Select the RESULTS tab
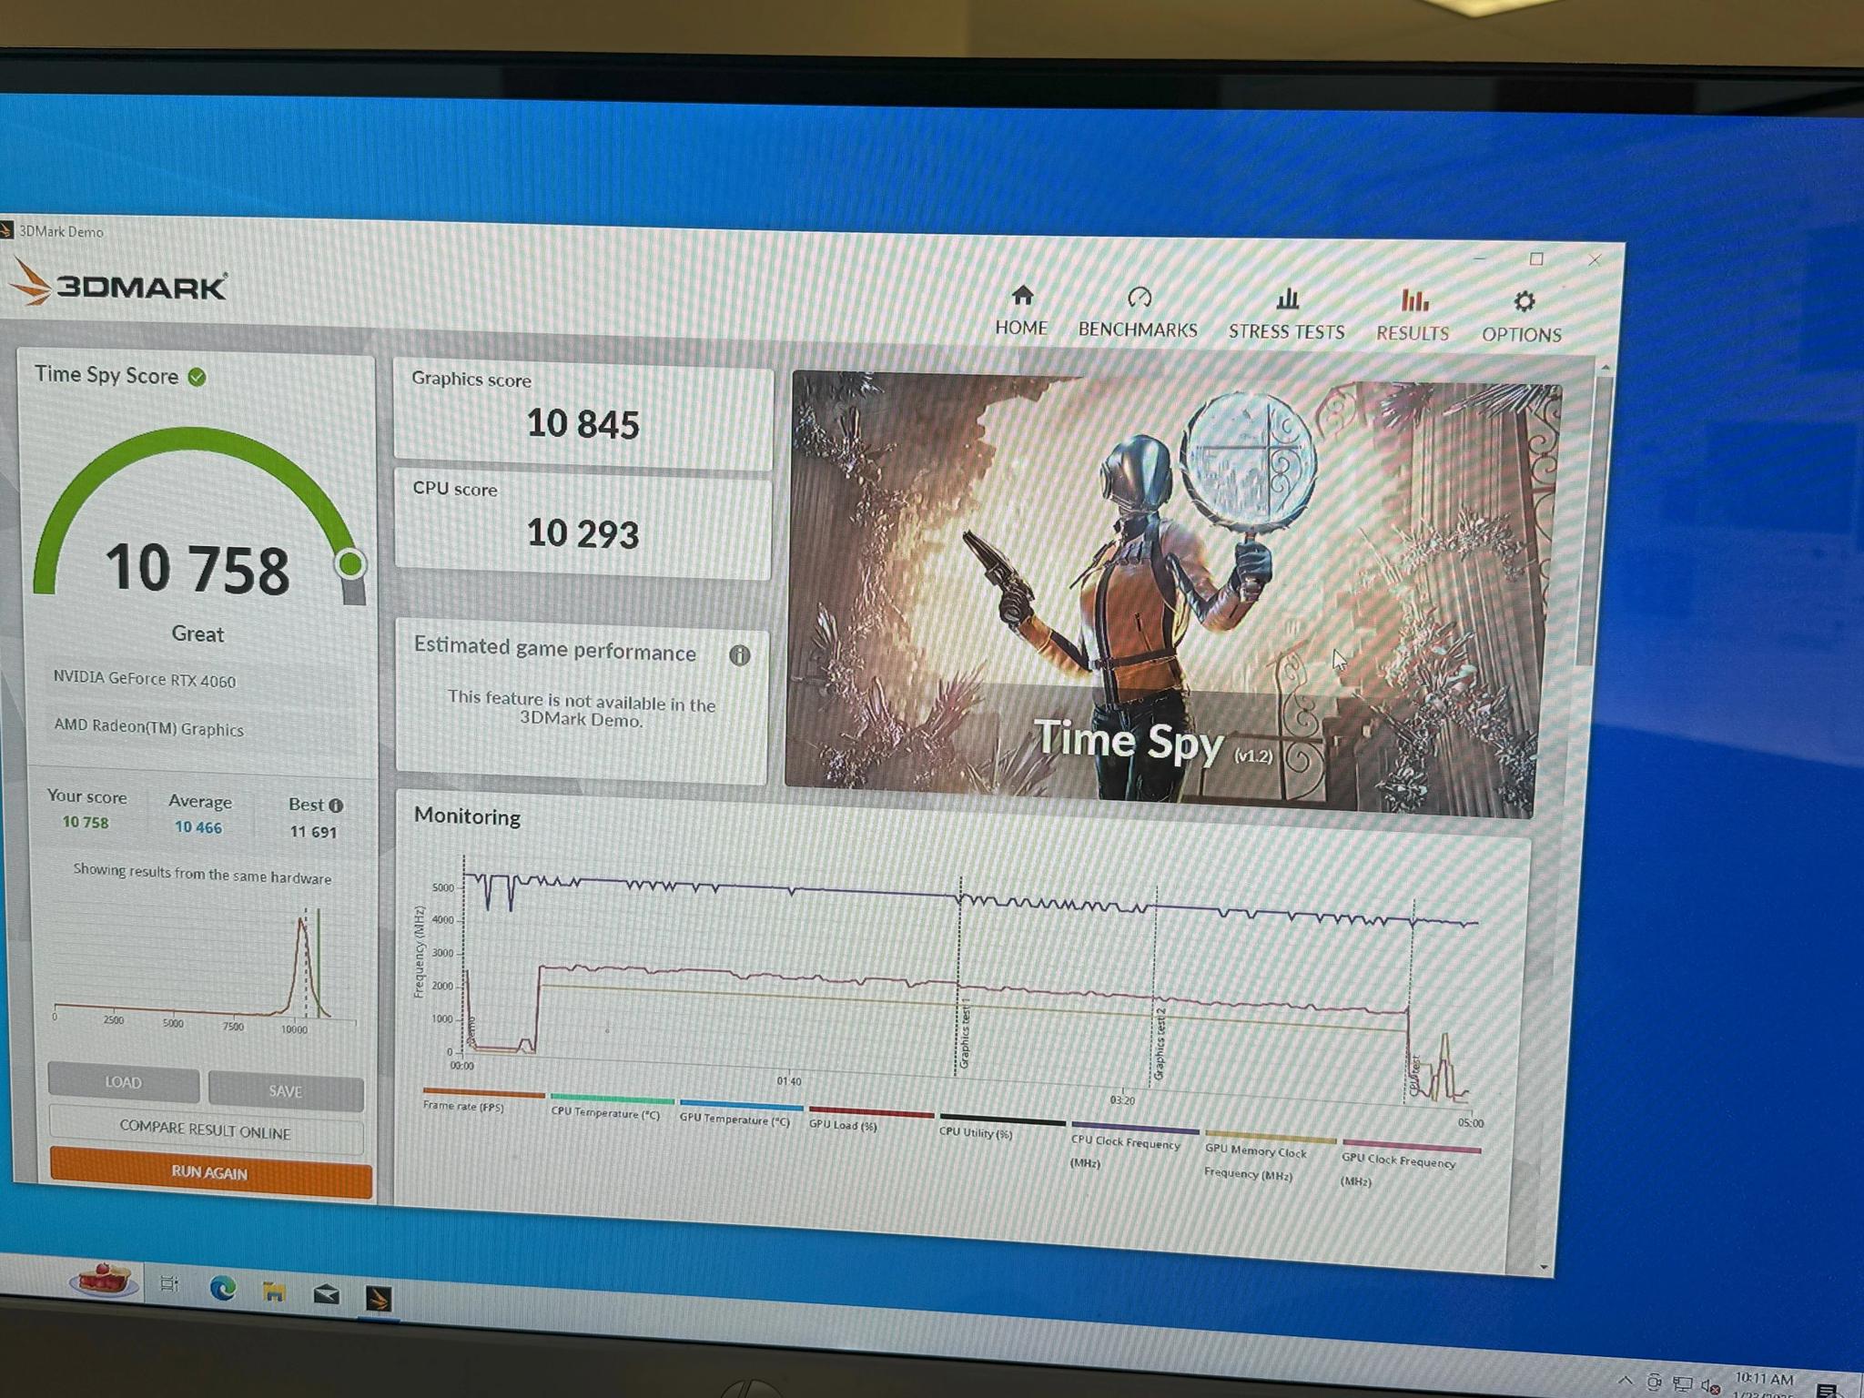This screenshot has height=1398, width=1864. tap(1413, 317)
